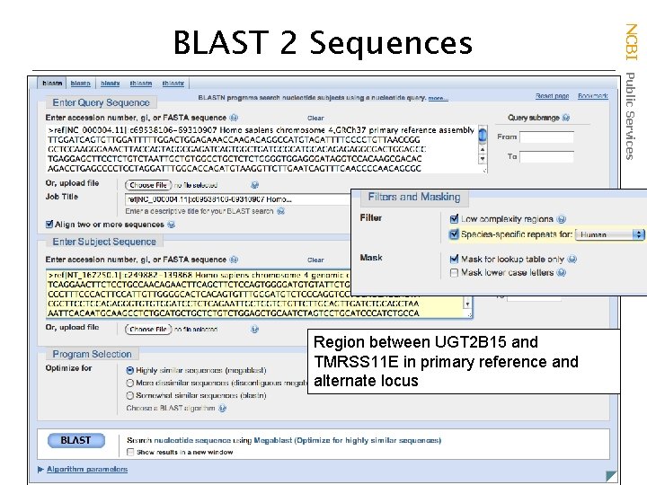Image resolution: width=647 pixels, height=485 pixels.
Task: Click inside the query sequence text area
Action: pos(262,149)
